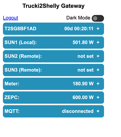Expand the T2SG8BF1AD uptime row plus icon

98,29
